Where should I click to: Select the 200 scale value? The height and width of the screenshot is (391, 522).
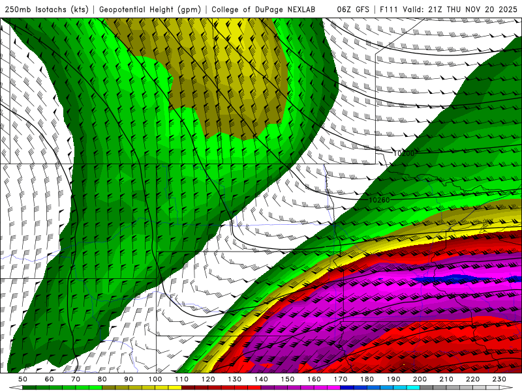tap(420, 379)
